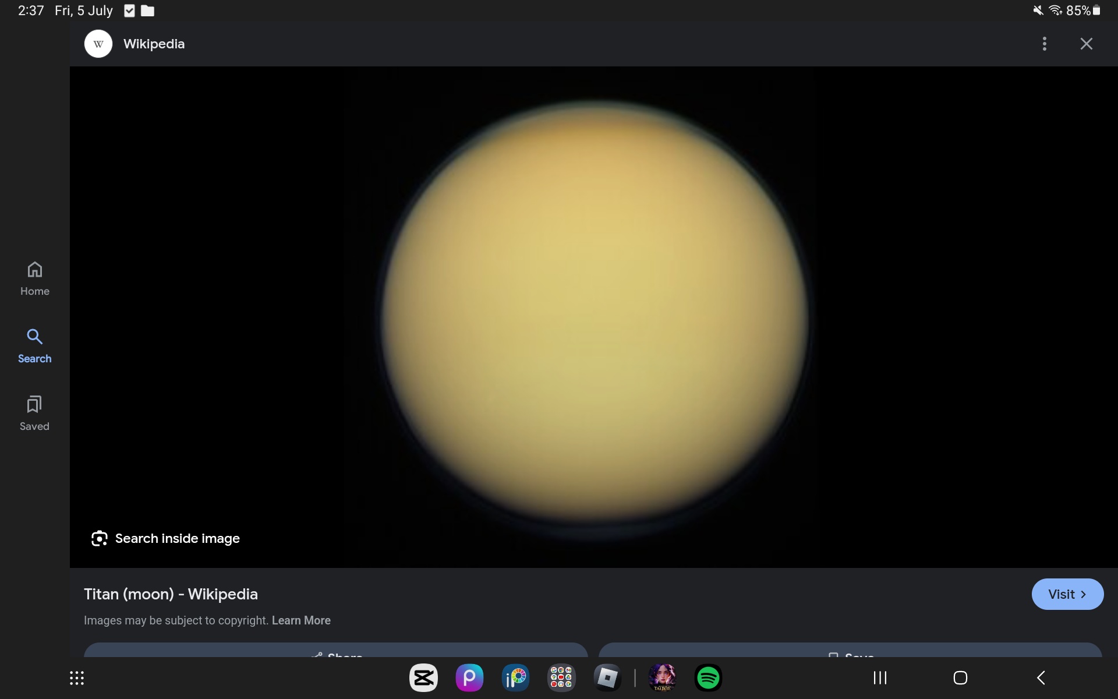
Task: Launch CapCut from the taskbar
Action: pos(423,678)
